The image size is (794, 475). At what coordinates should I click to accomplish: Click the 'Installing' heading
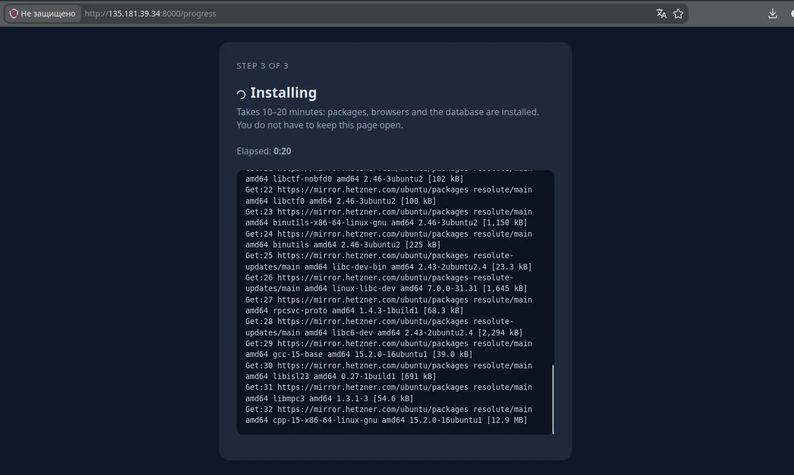(283, 93)
